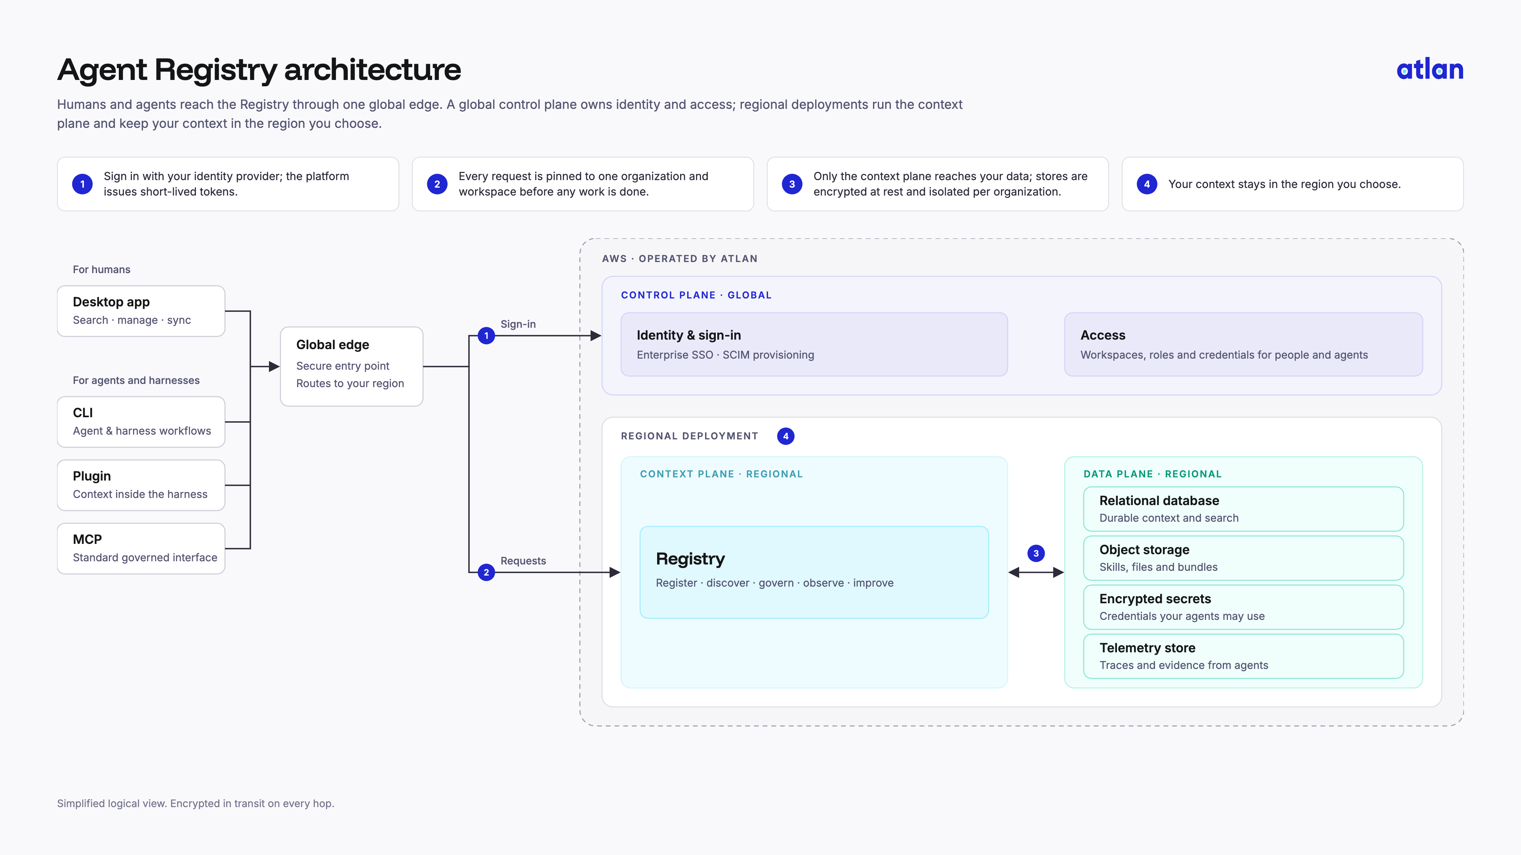Image resolution: width=1521 pixels, height=855 pixels.
Task: Select the CLI box
Action: (141, 422)
